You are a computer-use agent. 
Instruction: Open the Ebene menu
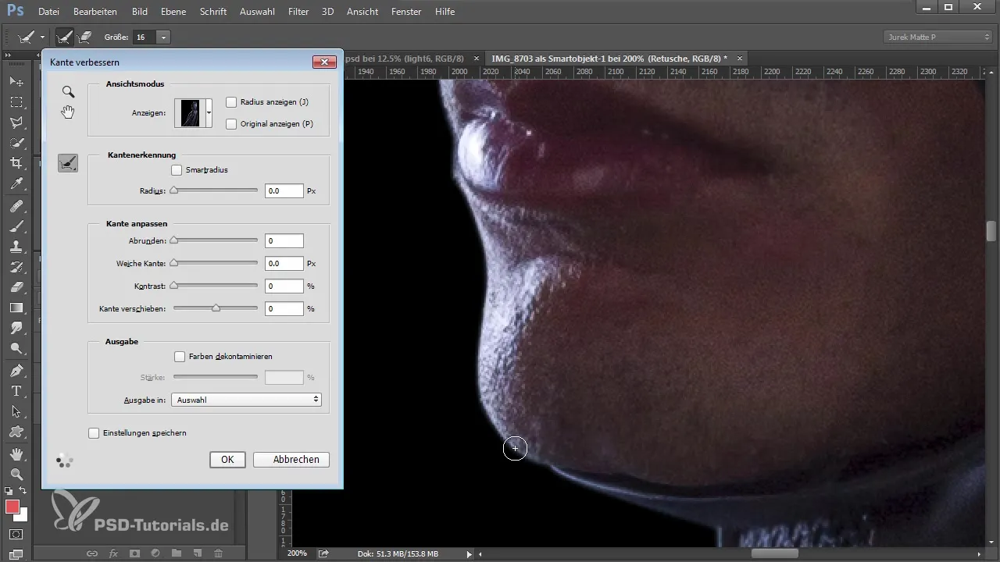(174, 12)
